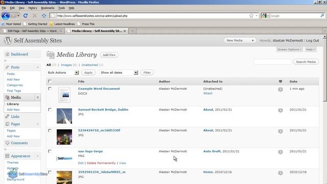Open the New Media dropdown arrow

[252, 40]
